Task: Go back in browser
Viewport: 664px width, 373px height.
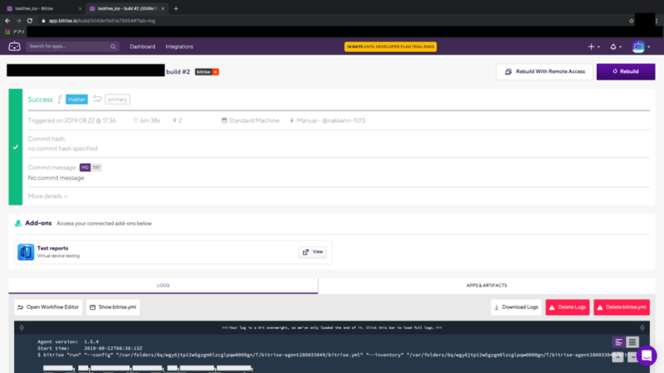Action: pyautogui.click(x=7, y=20)
